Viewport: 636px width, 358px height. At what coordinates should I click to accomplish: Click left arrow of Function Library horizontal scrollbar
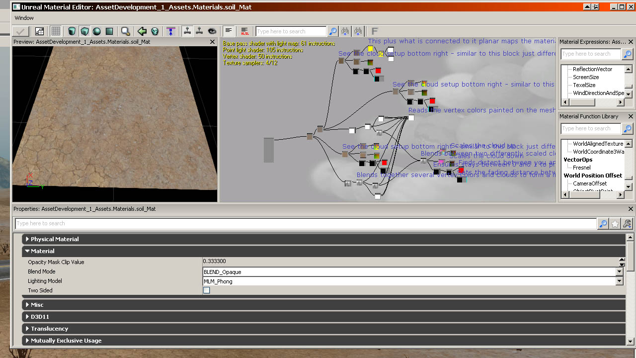click(x=565, y=196)
